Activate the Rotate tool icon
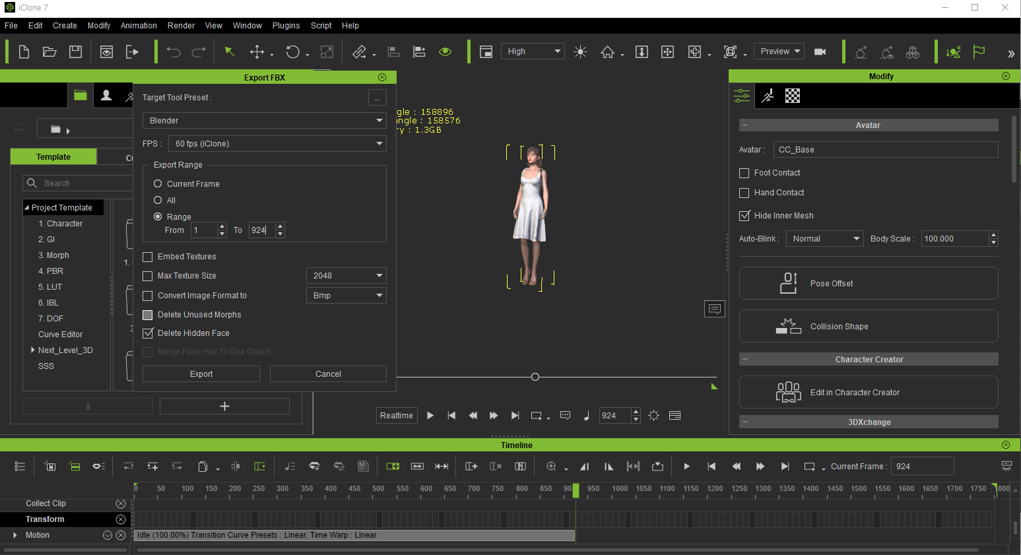1021x555 pixels. (292, 51)
